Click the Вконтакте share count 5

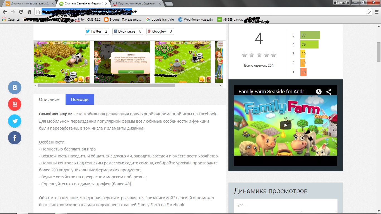point(140,31)
